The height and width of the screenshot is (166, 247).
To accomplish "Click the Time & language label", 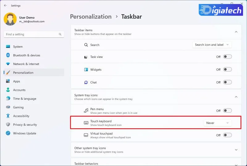I will (x=25, y=99).
